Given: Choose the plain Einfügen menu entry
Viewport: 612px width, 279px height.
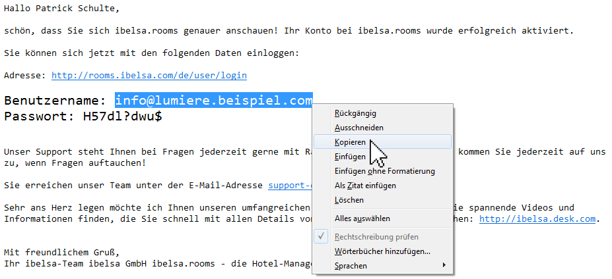Looking at the screenshot, I should click(350, 157).
